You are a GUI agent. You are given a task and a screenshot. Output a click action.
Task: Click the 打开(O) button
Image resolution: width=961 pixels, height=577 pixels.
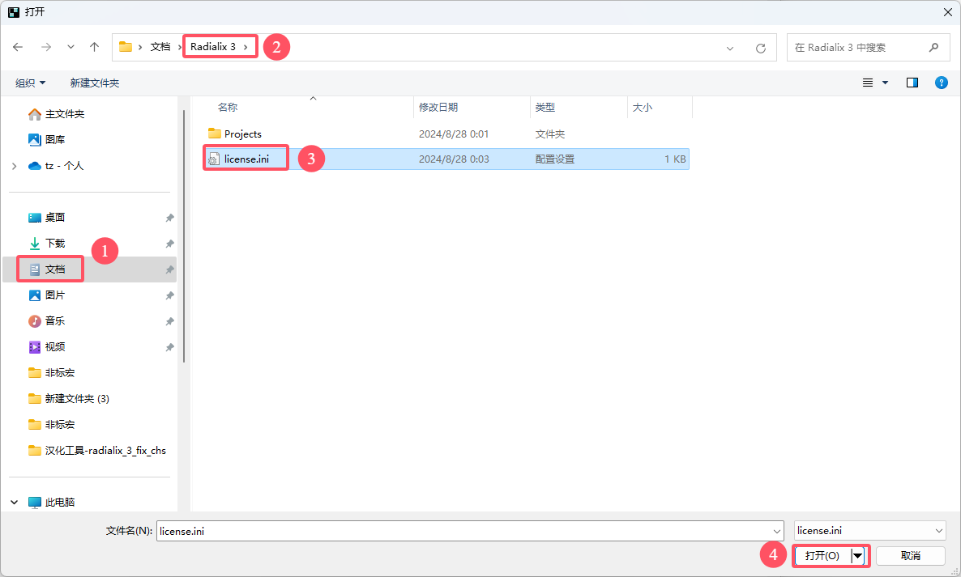click(x=822, y=556)
